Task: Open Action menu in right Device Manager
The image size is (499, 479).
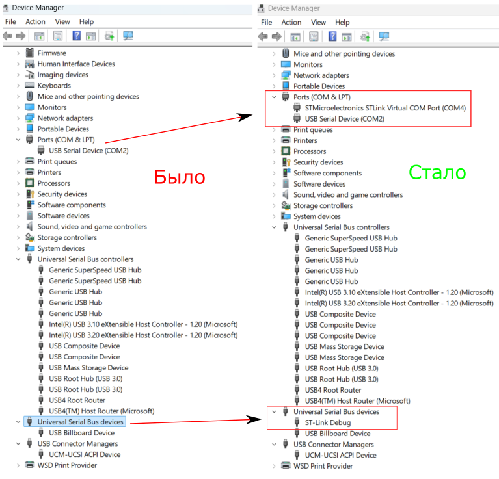Action: coord(291,22)
